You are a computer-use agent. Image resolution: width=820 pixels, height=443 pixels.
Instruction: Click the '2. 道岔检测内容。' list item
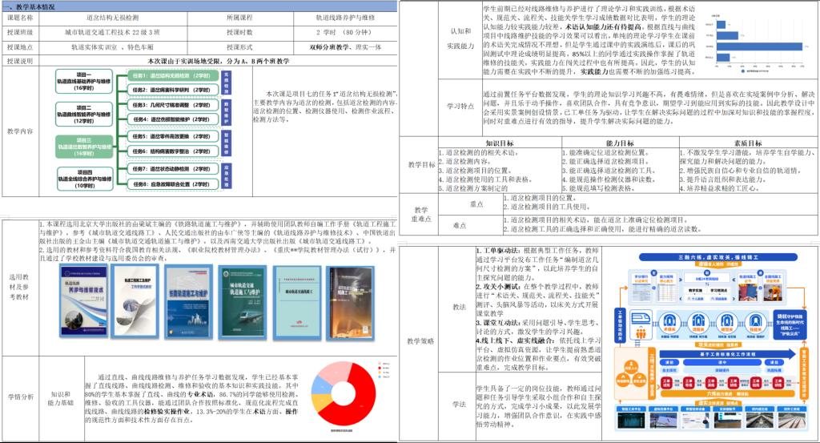coord(465,161)
